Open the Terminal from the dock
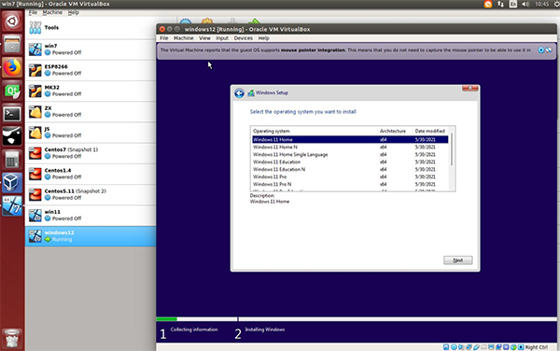The height and width of the screenshot is (351, 560). tap(12, 114)
